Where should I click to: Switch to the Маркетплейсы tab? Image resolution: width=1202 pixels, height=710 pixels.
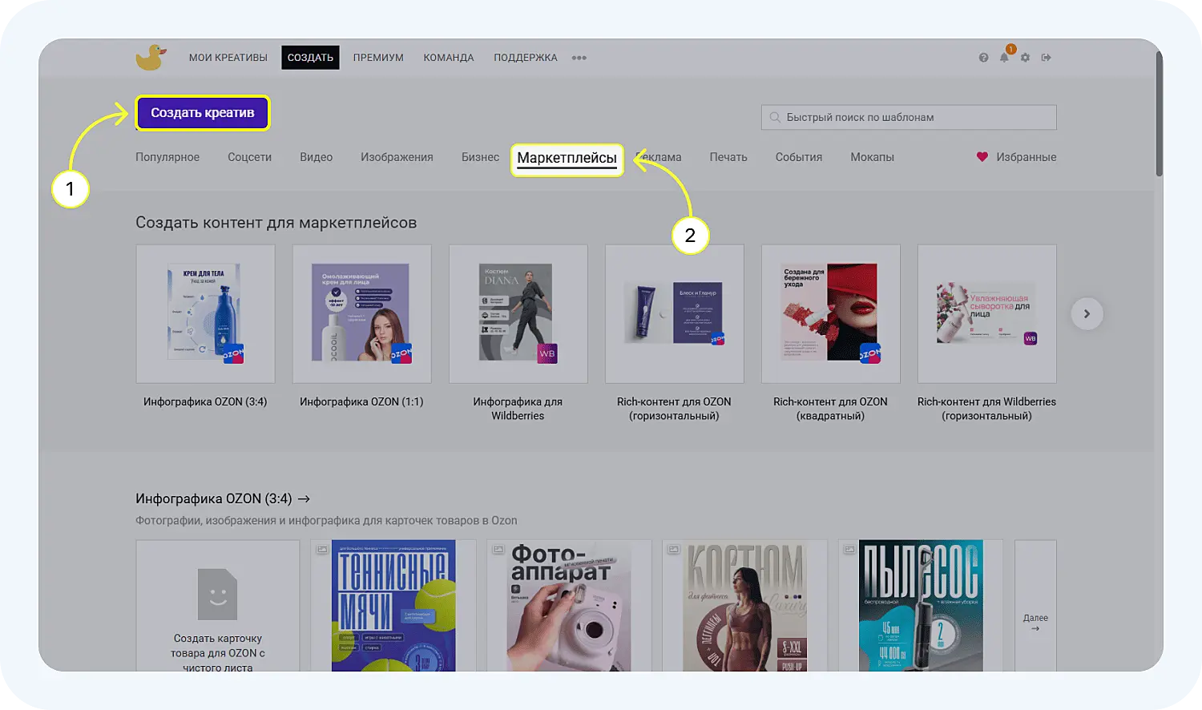coord(567,158)
